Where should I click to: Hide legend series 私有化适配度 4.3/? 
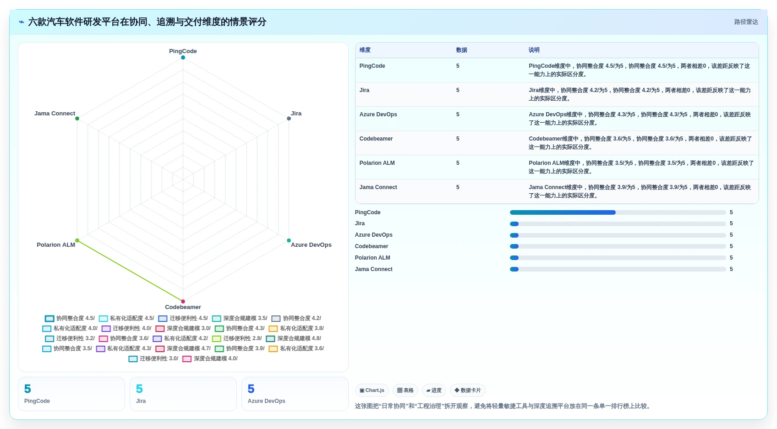124,348
